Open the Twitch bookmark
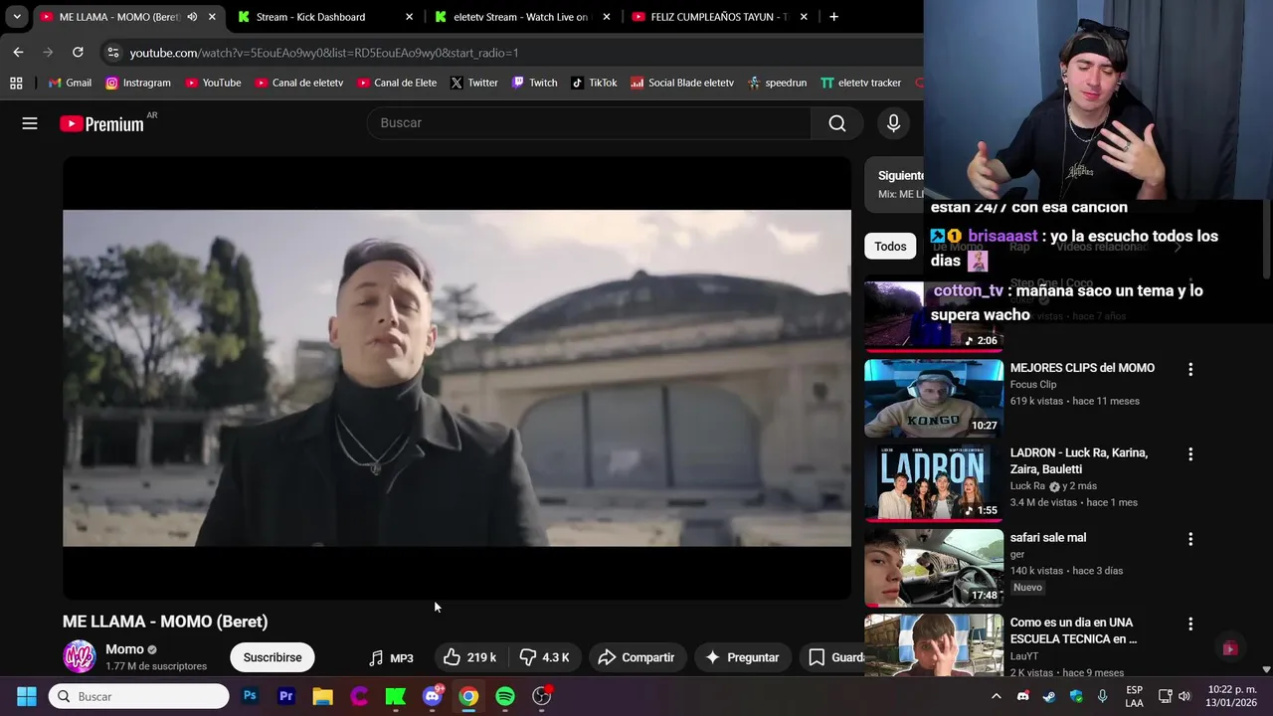This screenshot has width=1273, height=716. coord(534,83)
